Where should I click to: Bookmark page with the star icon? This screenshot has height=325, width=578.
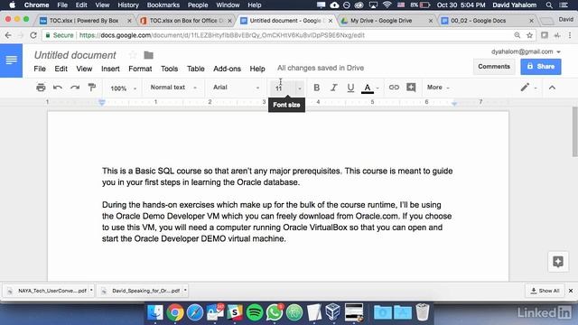(x=529, y=35)
